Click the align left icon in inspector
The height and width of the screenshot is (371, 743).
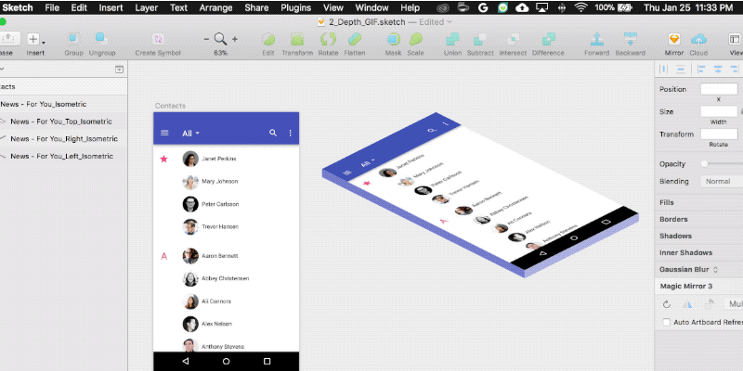pos(701,69)
